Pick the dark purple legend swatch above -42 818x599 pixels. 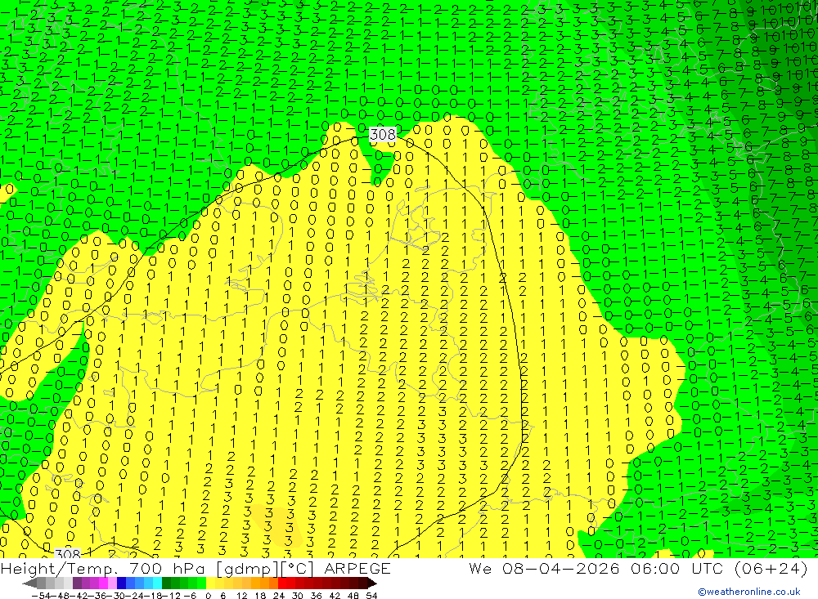click(x=77, y=583)
